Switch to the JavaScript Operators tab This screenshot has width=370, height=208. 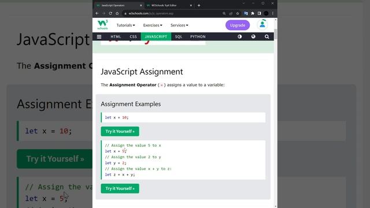(119, 5)
